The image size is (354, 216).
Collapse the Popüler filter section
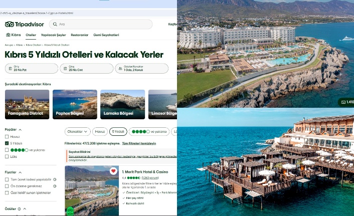point(20,130)
